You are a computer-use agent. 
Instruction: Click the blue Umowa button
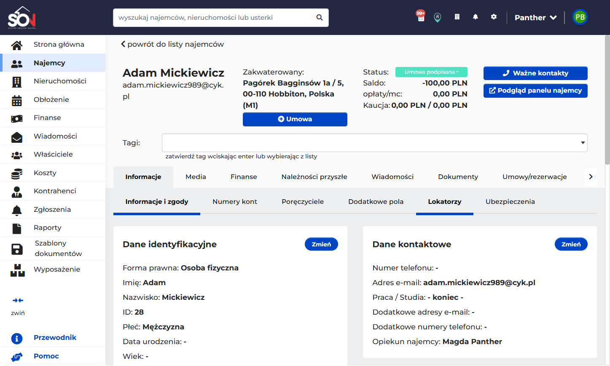[x=295, y=119]
